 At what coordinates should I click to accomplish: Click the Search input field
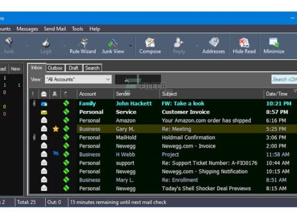(284, 79)
